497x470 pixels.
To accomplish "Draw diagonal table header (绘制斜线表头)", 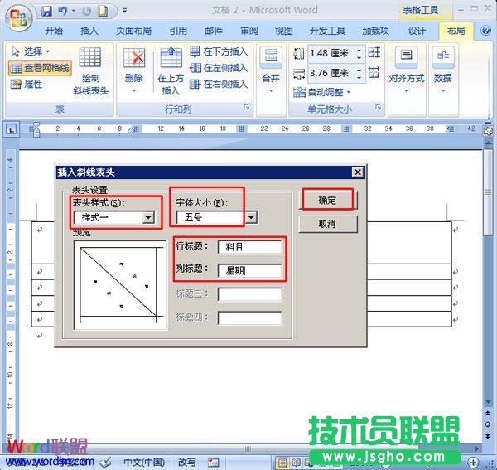I will 90,71.
